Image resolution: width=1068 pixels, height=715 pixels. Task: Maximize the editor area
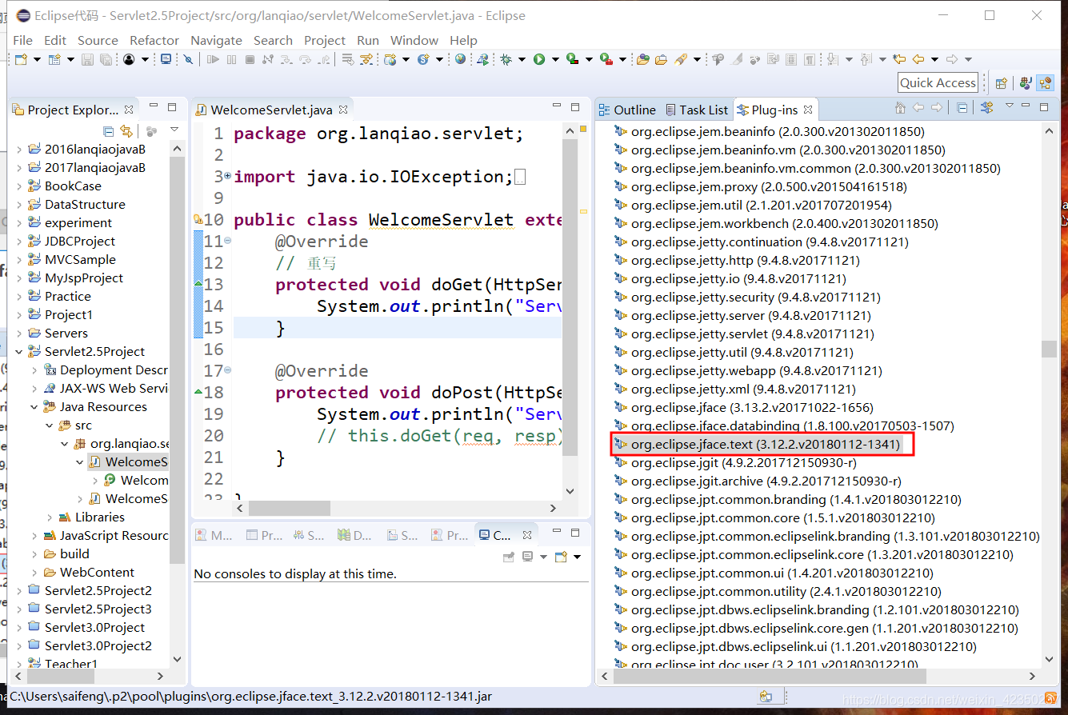[x=575, y=106]
